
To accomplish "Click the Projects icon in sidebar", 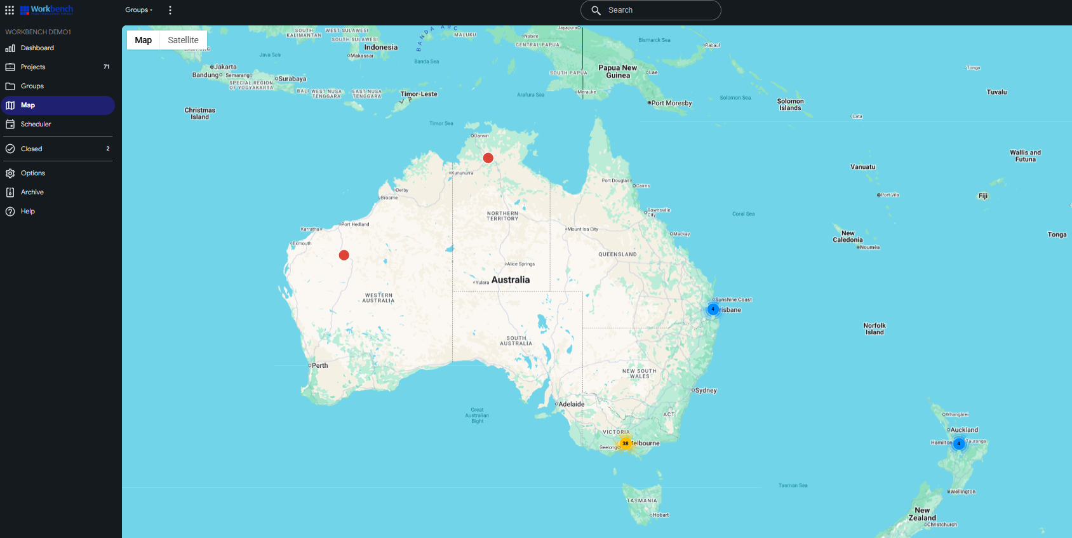I will pyautogui.click(x=10, y=67).
